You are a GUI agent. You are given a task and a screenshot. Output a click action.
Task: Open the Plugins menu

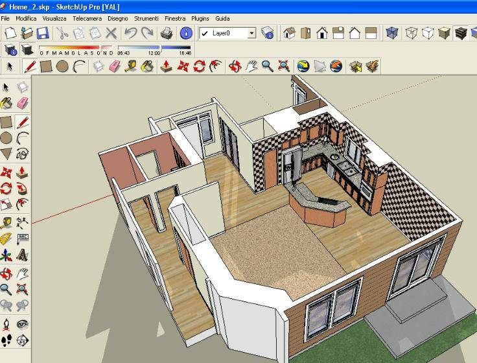pos(200,19)
